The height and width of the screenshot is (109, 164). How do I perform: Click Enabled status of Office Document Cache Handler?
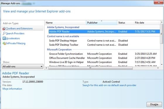(123, 58)
